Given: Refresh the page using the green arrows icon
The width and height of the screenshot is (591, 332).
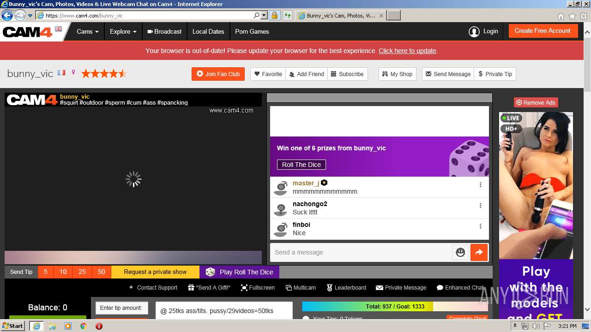Looking at the screenshot, I should coord(288,15).
